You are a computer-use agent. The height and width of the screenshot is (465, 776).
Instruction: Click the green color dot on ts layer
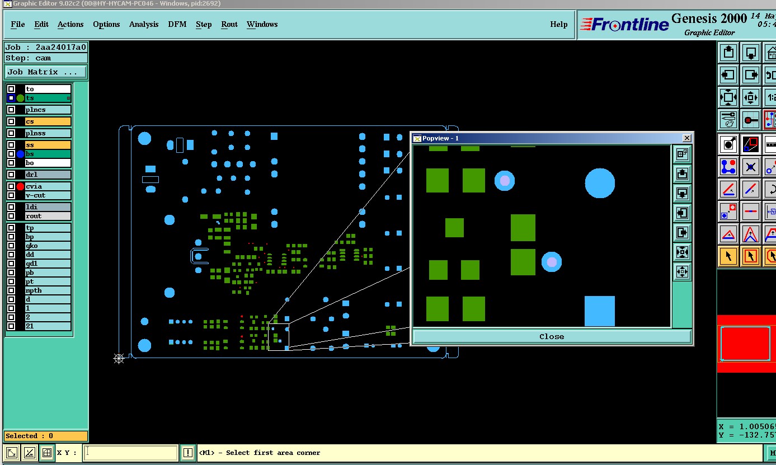pos(21,98)
